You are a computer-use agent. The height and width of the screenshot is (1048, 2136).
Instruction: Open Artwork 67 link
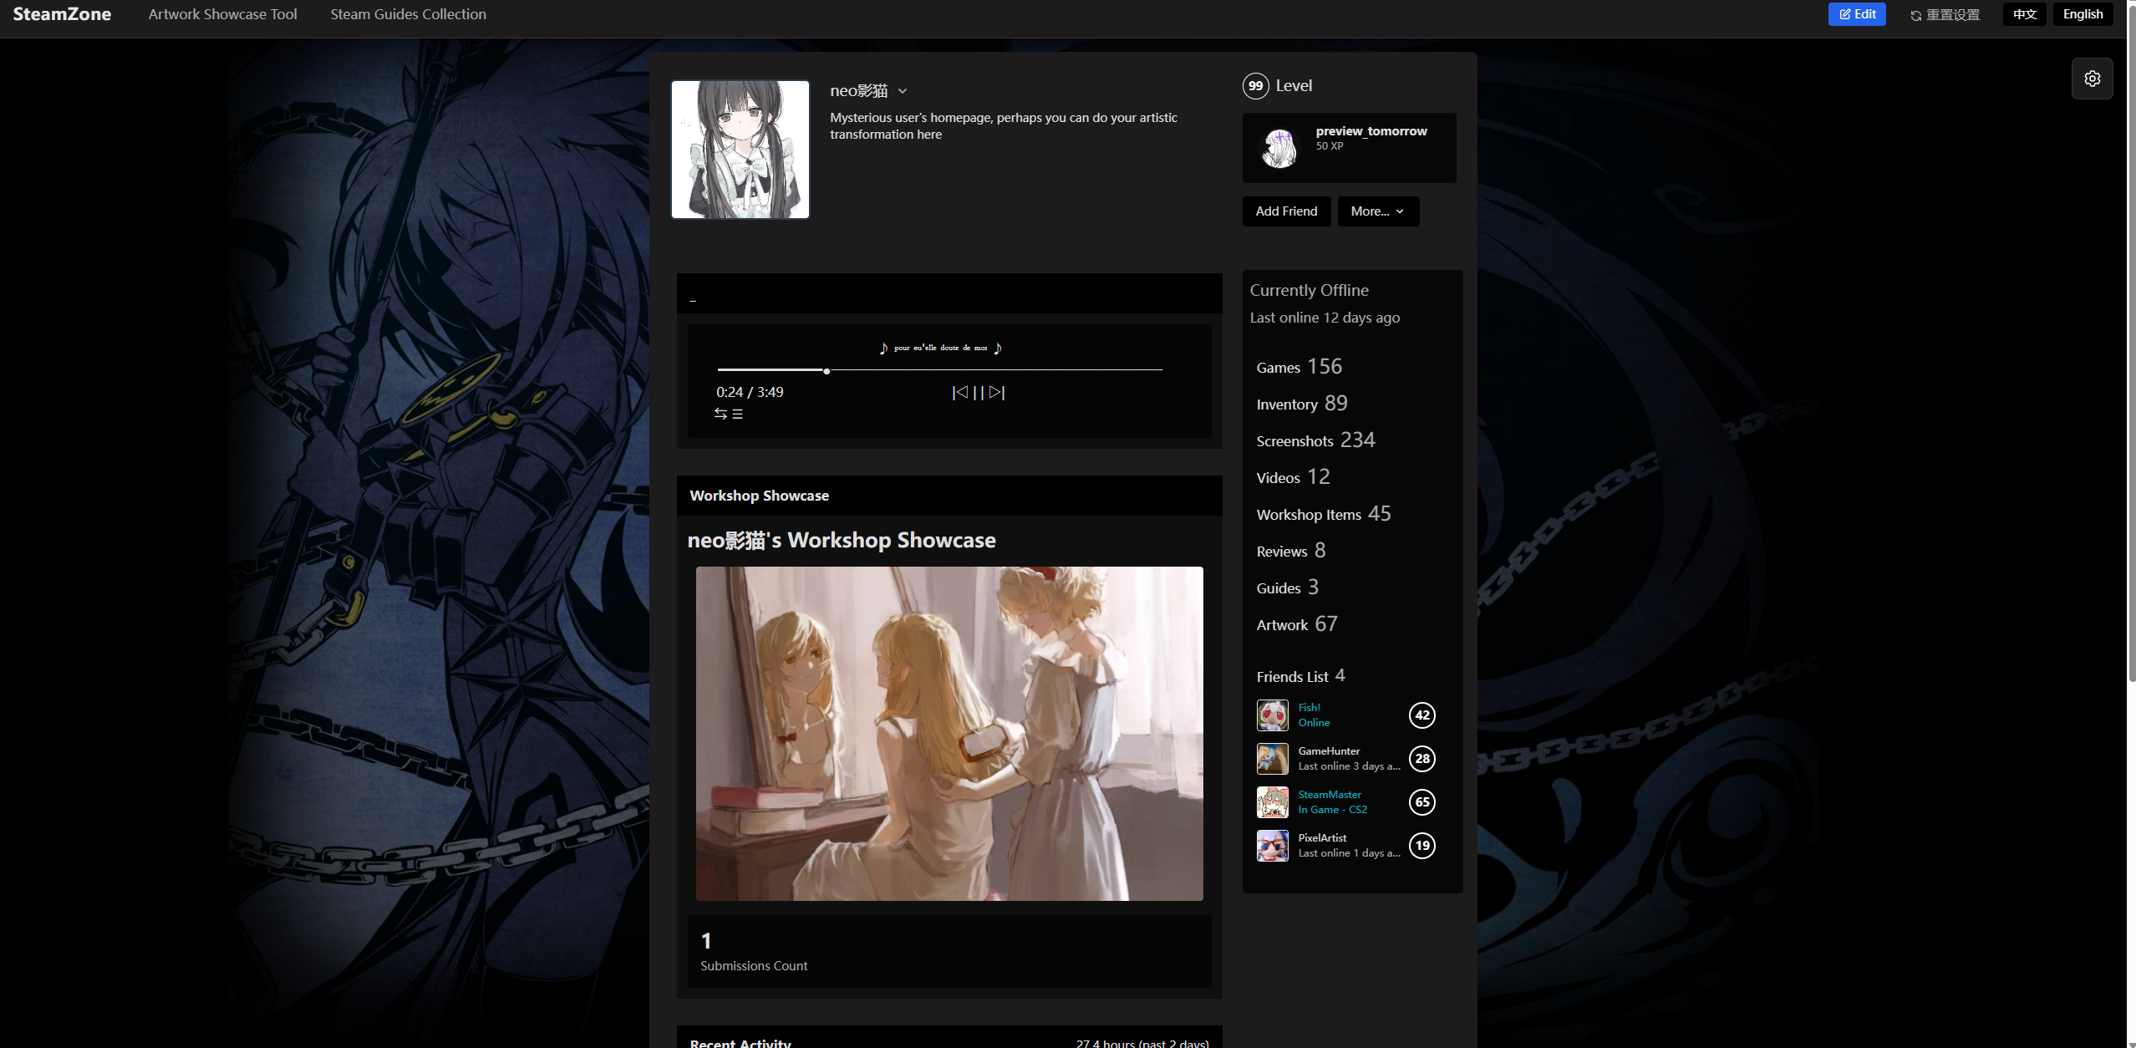(x=1296, y=624)
